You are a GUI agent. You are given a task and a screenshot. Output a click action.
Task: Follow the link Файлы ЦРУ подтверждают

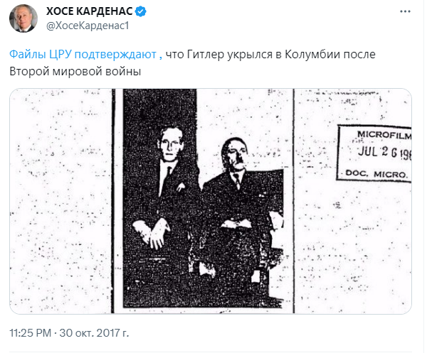(86, 55)
